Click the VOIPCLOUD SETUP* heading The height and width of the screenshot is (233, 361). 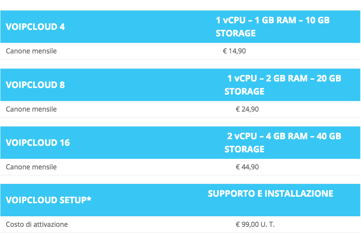pos(48,200)
